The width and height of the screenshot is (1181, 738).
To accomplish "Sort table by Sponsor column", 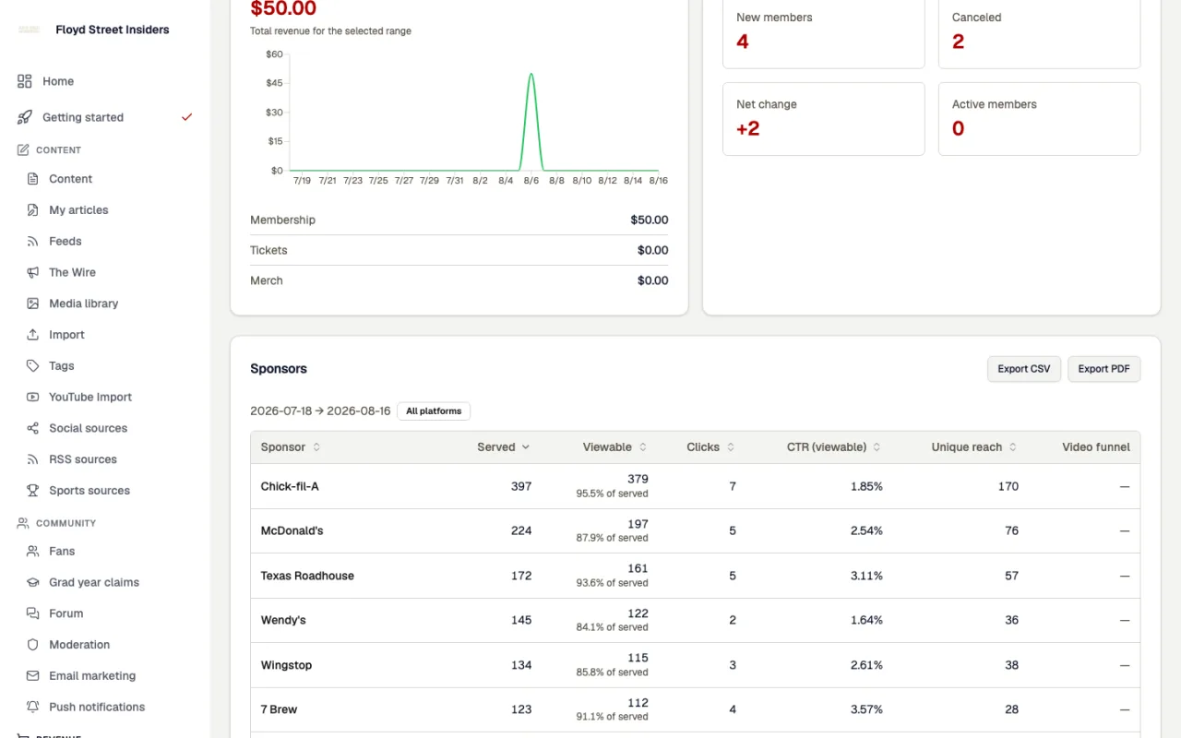I will 290,447.
